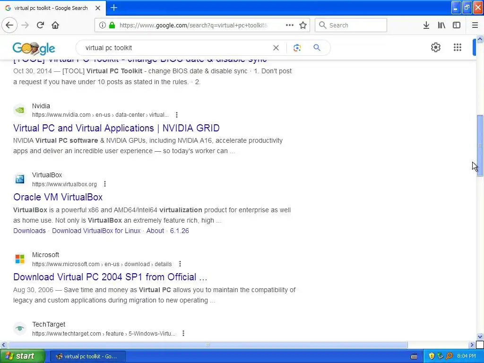Focus the Firefox toolbar Search field
This screenshot has height=363, width=484.
click(x=351, y=26)
